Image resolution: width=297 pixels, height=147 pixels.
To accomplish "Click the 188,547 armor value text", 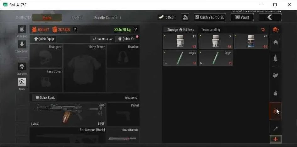I will pyautogui.click(x=43, y=30).
